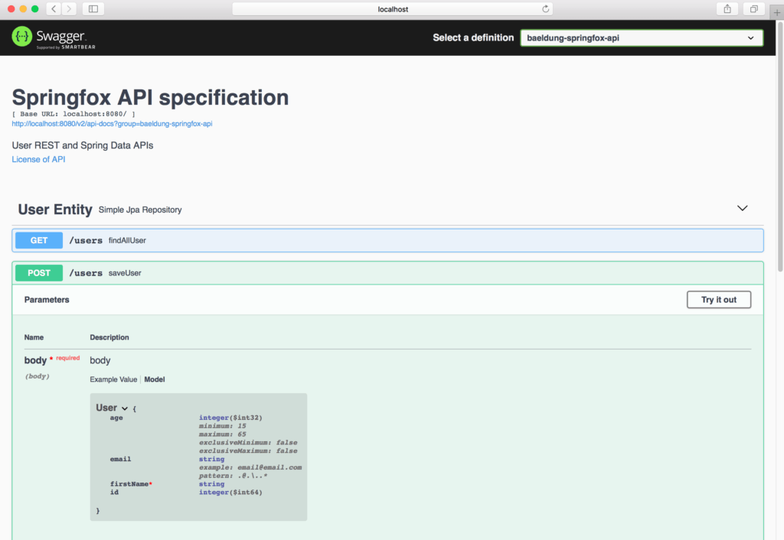This screenshot has height=540, width=784.
Task: Click the 'Select a definition' label
Action: (x=473, y=38)
